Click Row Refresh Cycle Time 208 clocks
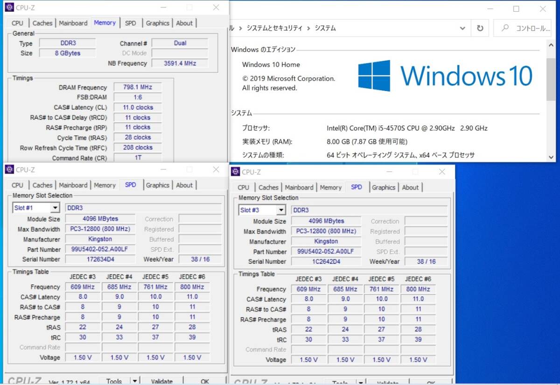The height and width of the screenshot is (385, 560). (138, 147)
